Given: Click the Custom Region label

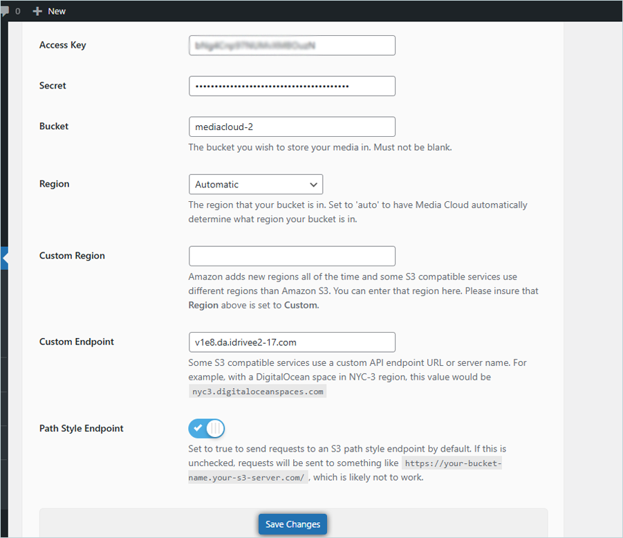Looking at the screenshot, I should click(x=72, y=256).
